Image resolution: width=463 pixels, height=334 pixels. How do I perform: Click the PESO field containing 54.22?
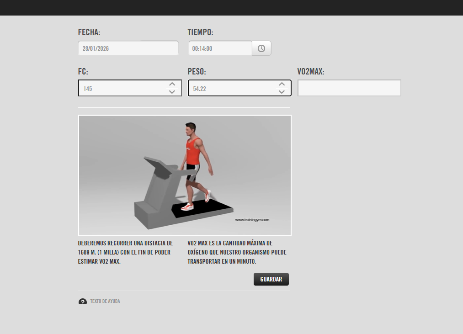(231, 88)
